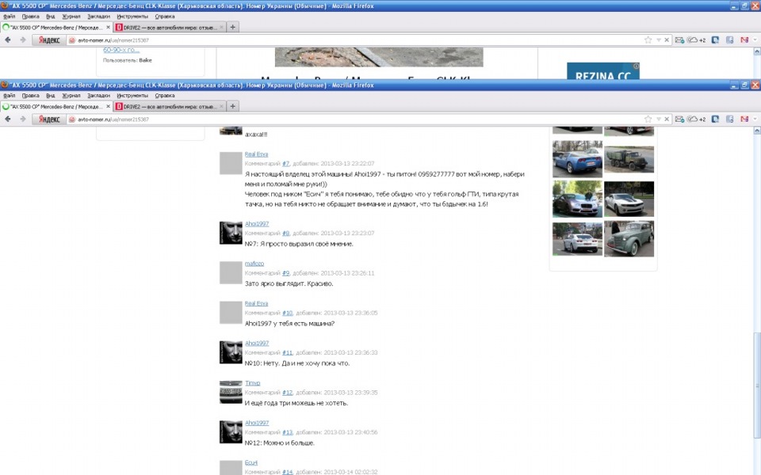The image size is (761, 475).
Task: Open the 60-90-х го... link in the upper window
Action: [x=121, y=50]
